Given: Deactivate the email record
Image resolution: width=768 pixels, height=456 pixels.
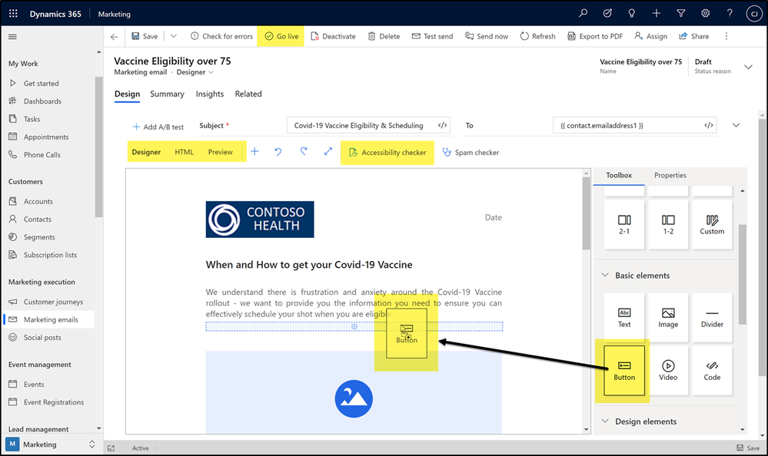Looking at the screenshot, I should click(333, 36).
